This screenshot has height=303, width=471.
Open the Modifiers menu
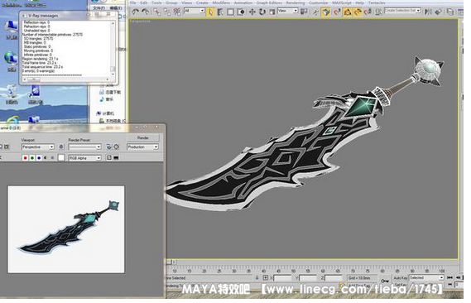pyautogui.click(x=221, y=2)
